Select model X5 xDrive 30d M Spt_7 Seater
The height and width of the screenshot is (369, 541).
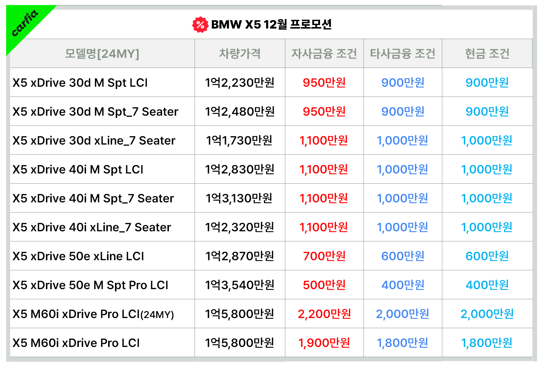[95, 112]
